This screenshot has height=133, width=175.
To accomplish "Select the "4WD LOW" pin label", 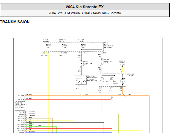I will [x=21, y=100].
